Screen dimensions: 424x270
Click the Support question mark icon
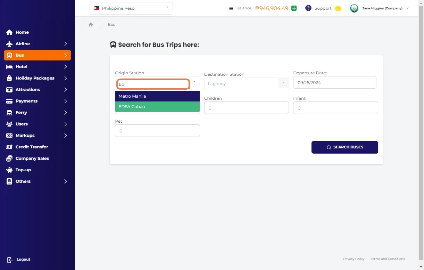[308, 8]
